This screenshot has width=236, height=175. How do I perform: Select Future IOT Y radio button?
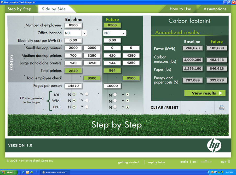[x=128, y=95]
